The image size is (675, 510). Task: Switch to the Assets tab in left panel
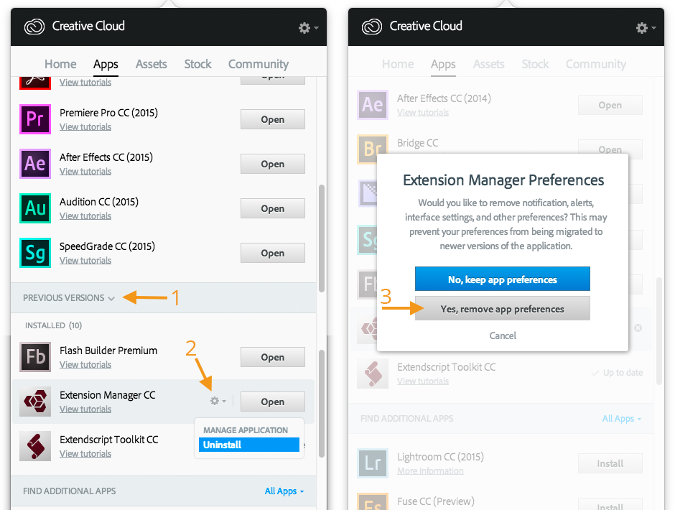pos(151,64)
